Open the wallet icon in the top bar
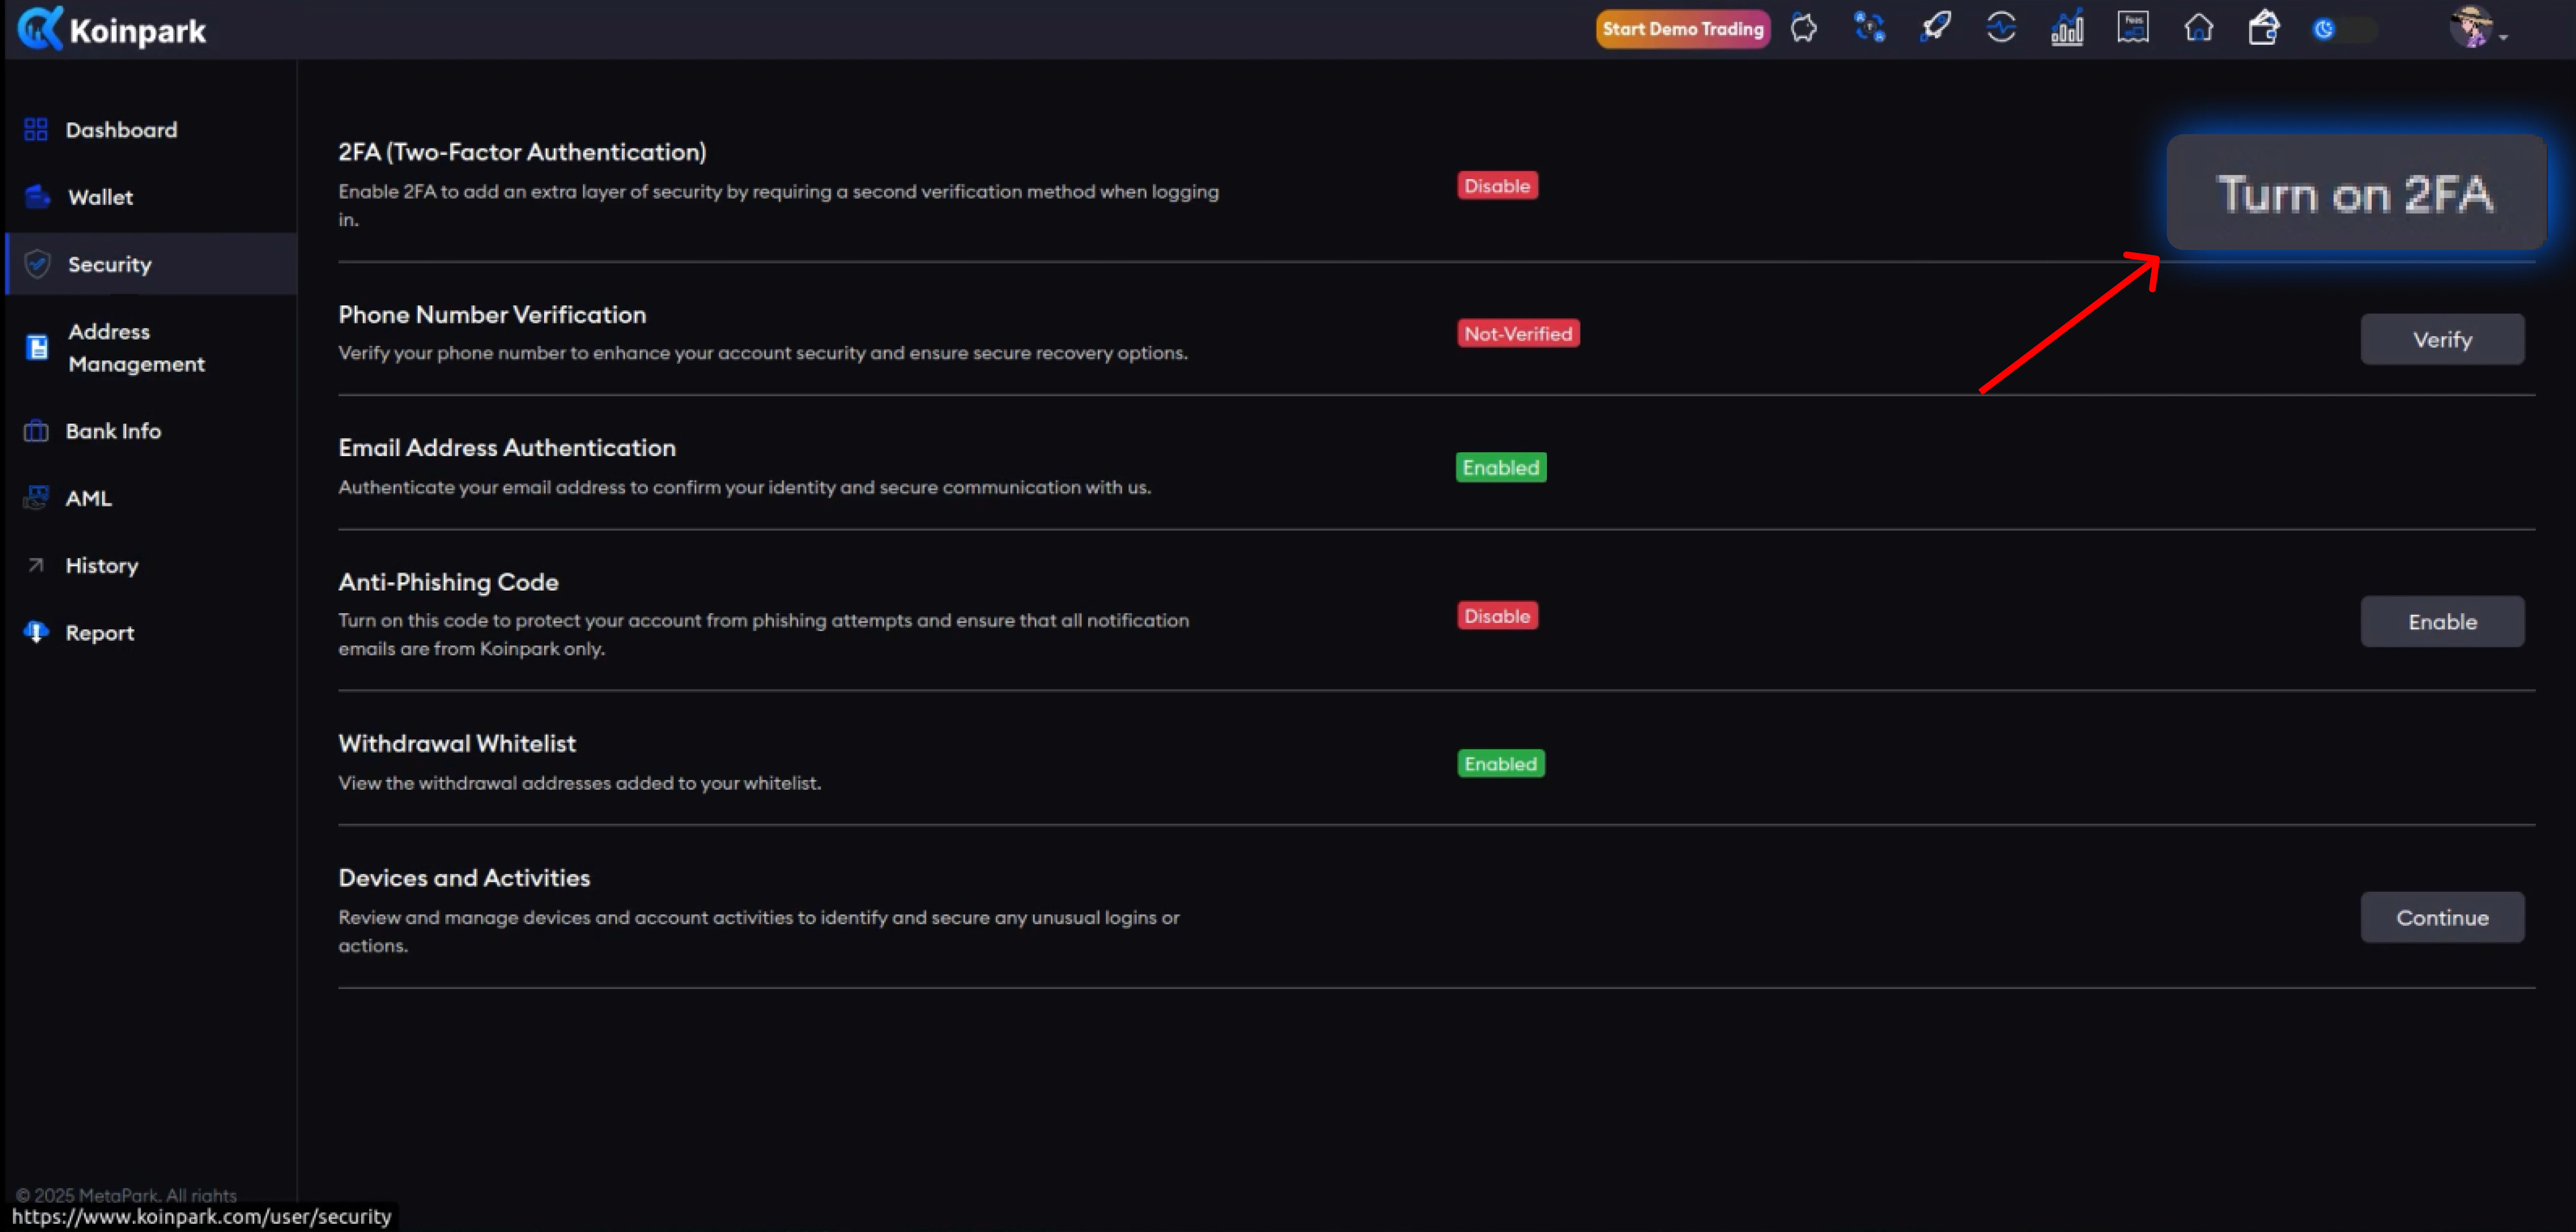The height and width of the screenshot is (1232, 2576). point(2264,28)
